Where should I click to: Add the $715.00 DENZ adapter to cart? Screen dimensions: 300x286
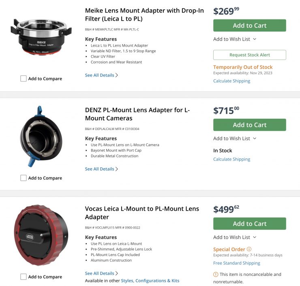(x=249, y=125)
